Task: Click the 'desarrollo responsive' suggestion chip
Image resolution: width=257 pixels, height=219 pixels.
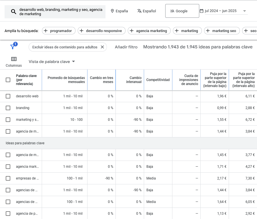Action: tap(101, 31)
